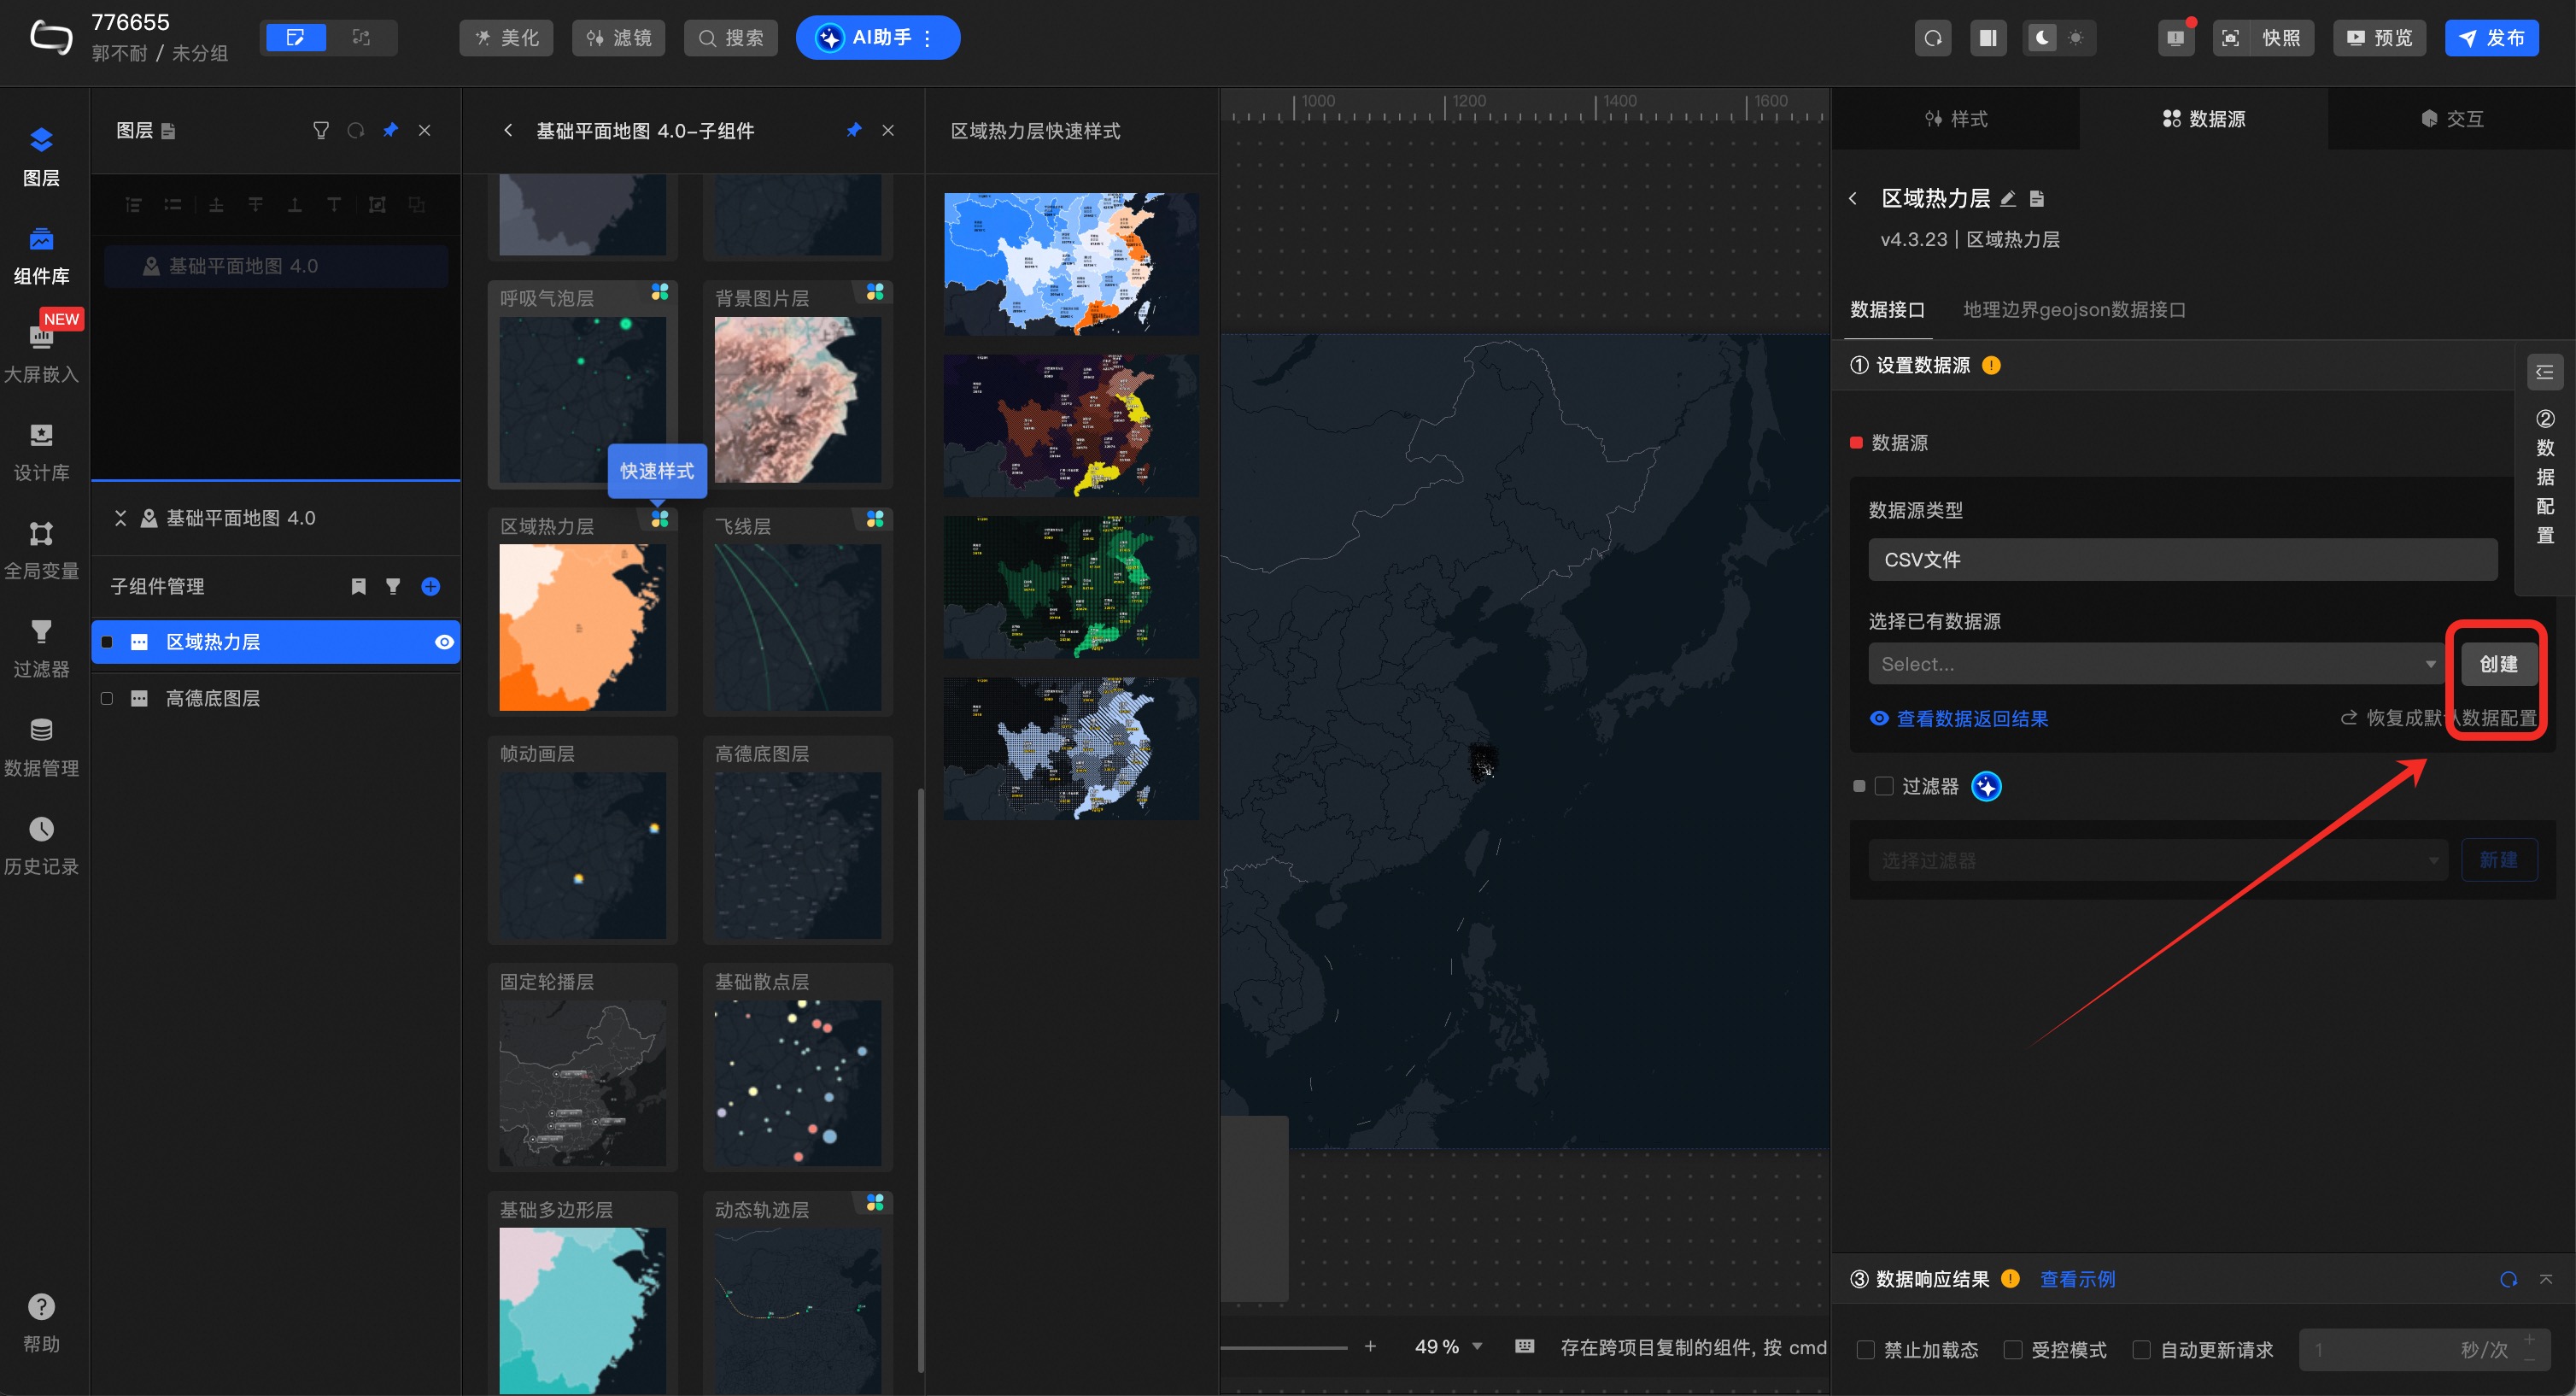The height and width of the screenshot is (1396, 2576).
Task: Check the 高德底图层 layer checkbox
Action: point(107,698)
